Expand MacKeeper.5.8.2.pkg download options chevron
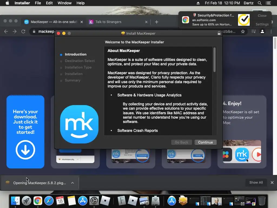This screenshot has width=277, height=208. tap(72, 183)
